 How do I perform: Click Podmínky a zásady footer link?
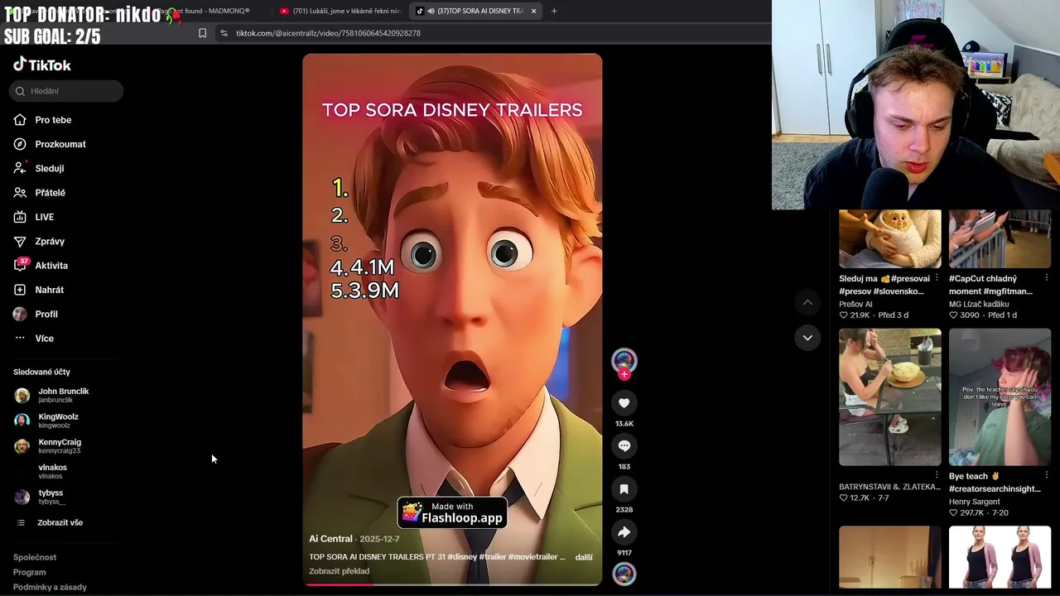(50, 588)
